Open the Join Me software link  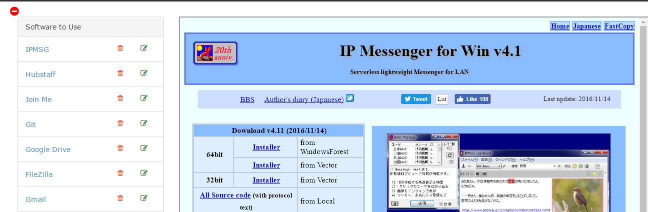[38, 99]
